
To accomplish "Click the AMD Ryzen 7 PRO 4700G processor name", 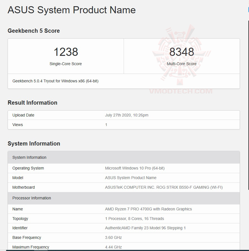I will click(148, 209).
